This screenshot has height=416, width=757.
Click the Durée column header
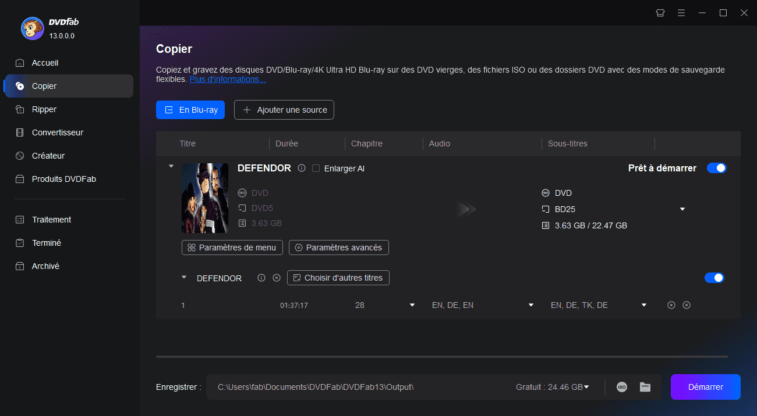point(286,144)
